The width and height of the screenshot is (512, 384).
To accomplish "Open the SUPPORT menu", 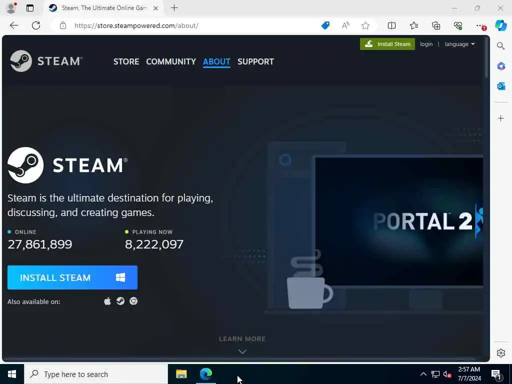I will click(x=255, y=61).
